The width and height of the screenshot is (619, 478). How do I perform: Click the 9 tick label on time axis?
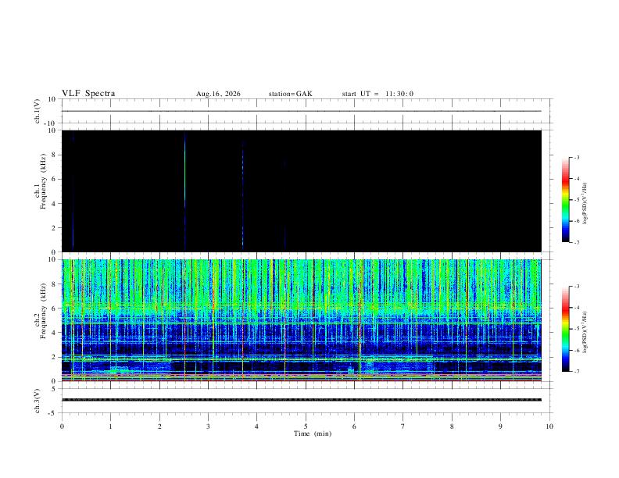[x=500, y=426]
